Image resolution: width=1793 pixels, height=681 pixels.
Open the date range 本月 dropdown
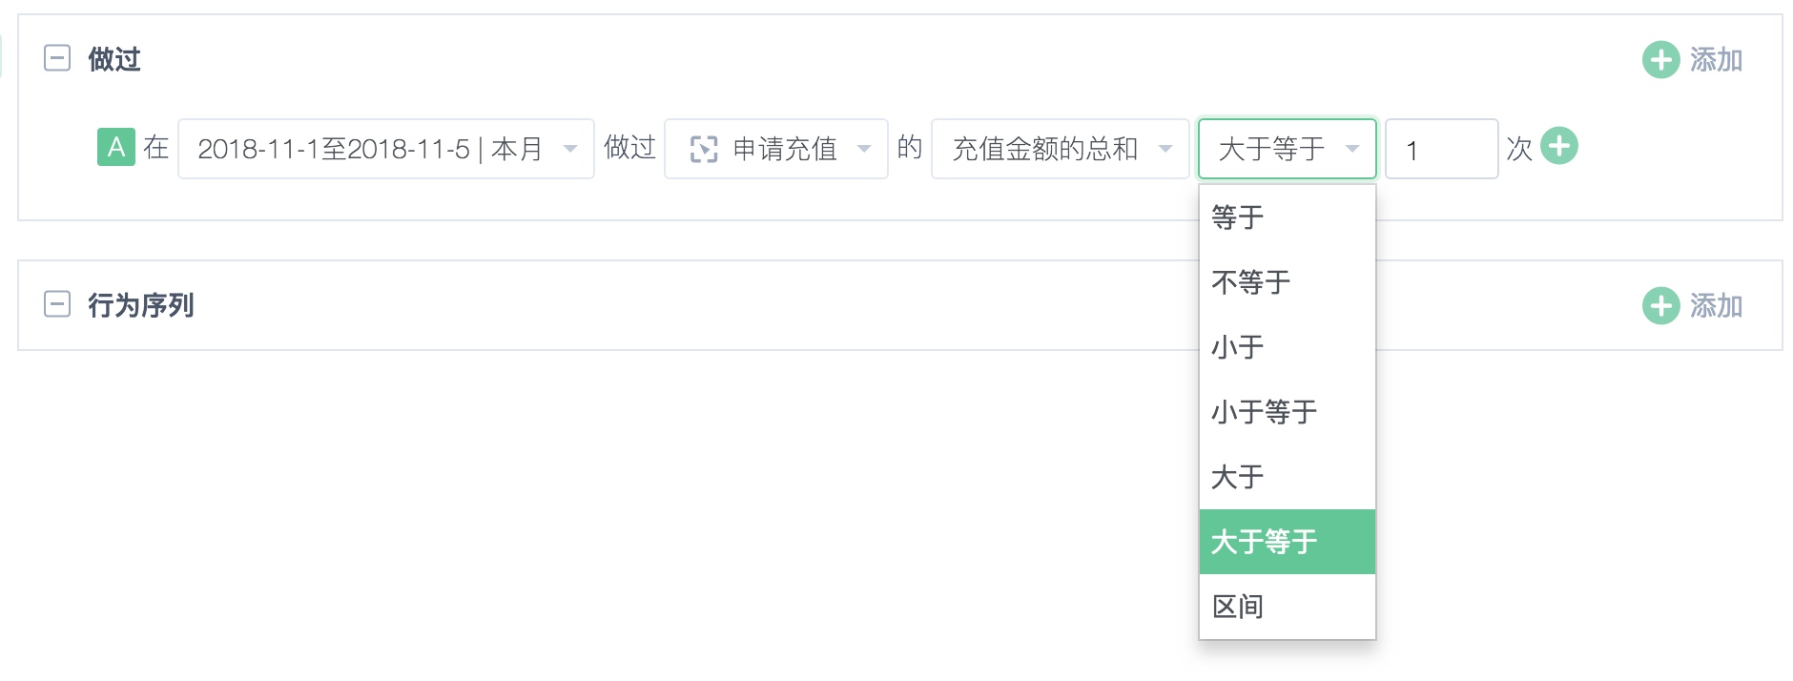[386, 149]
